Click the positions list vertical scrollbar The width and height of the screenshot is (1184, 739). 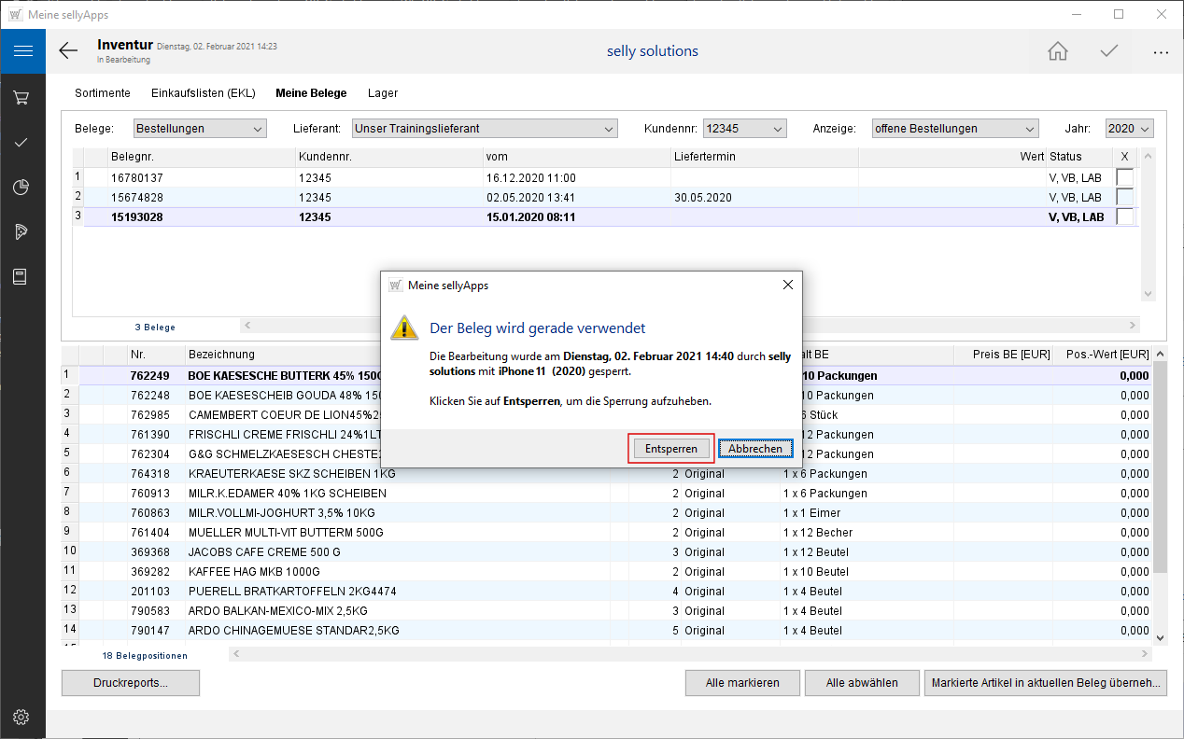point(1160,467)
